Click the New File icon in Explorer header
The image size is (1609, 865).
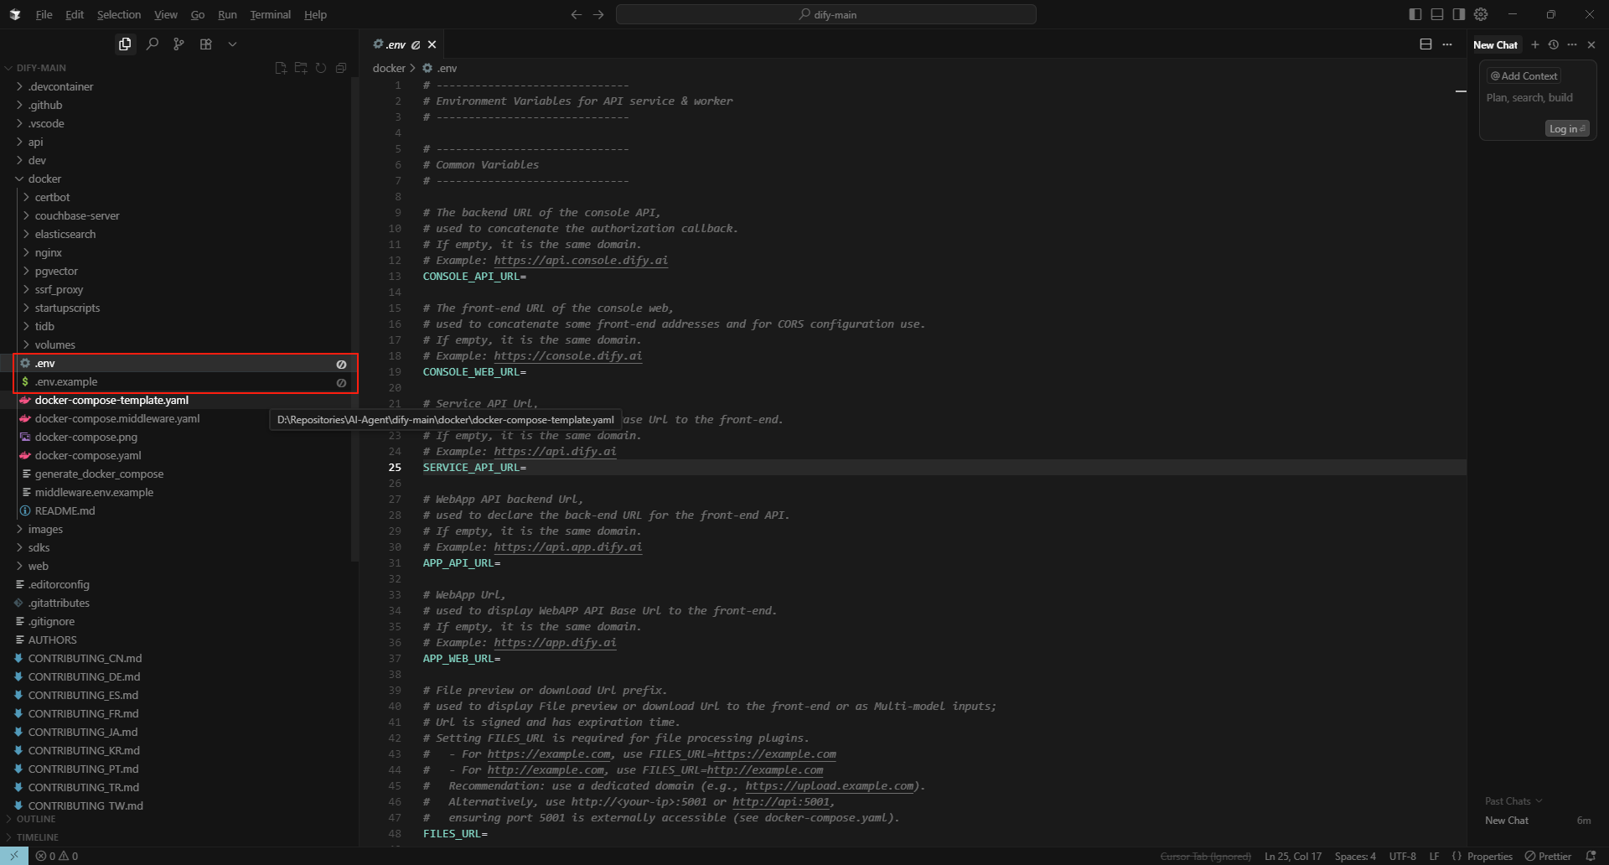(281, 68)
